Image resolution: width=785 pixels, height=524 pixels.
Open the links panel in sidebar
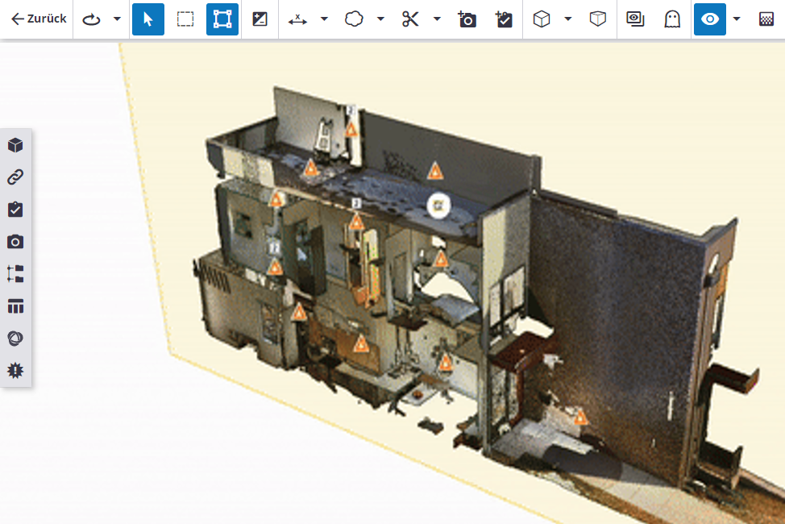pyautogui.click(x=15, y=177)
